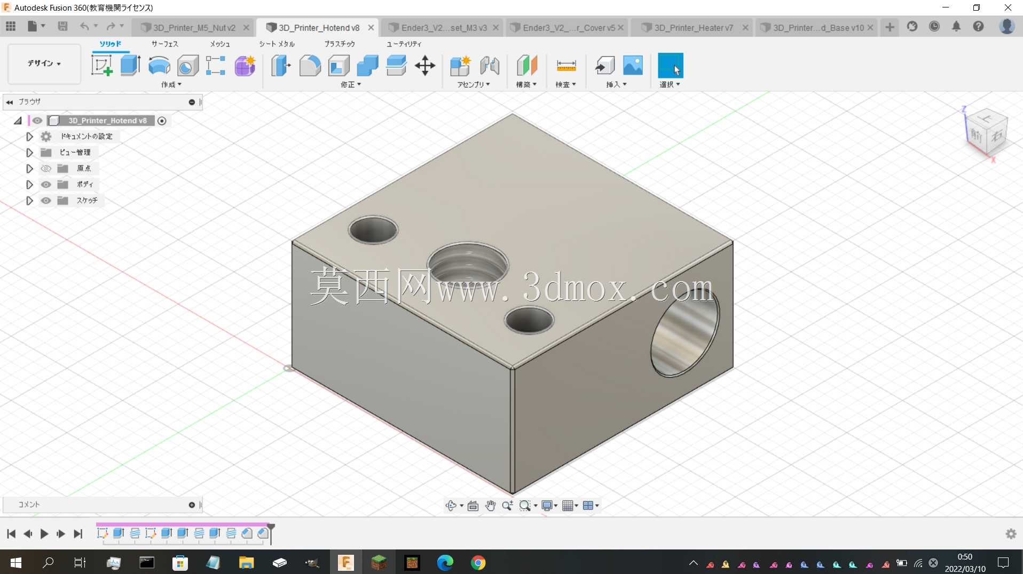This screenshot has width=1023, height=574.
Task: Toggle visibility of 3D_Printer_Hotend v8 component
Action: tap(37, 121)
